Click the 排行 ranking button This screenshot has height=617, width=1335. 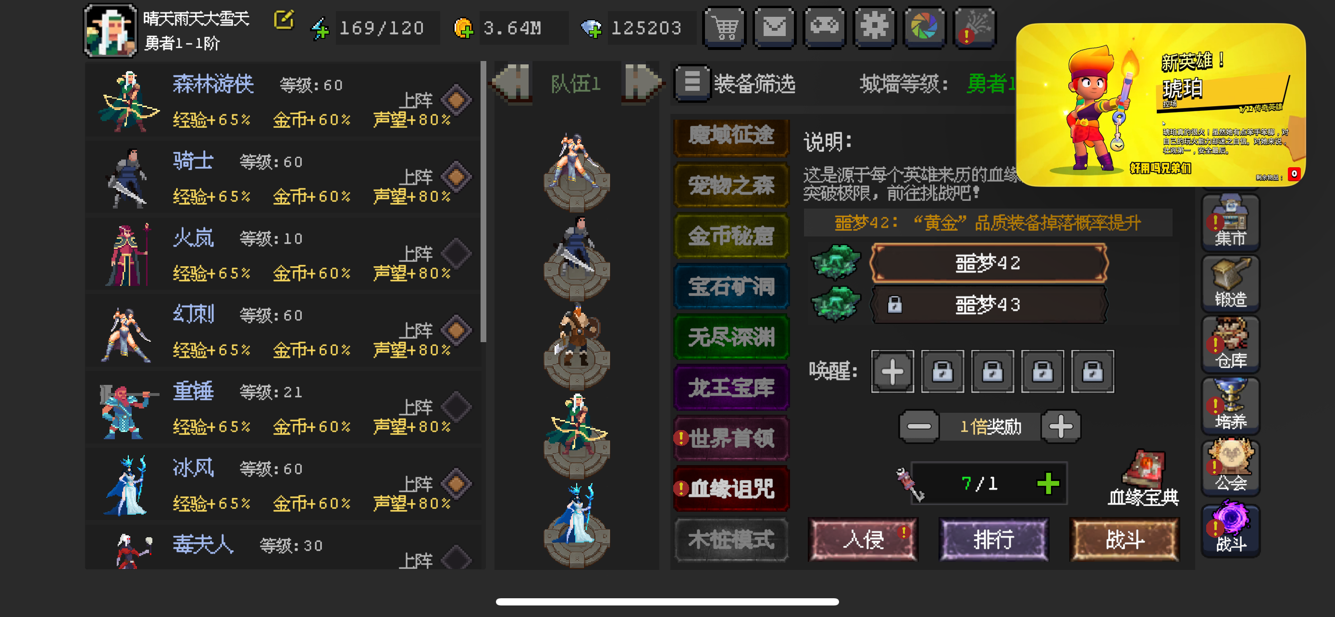tap(993, 539)
